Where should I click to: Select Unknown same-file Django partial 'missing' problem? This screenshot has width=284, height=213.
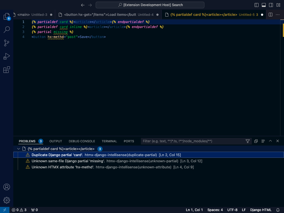click(x=149, y=161)
